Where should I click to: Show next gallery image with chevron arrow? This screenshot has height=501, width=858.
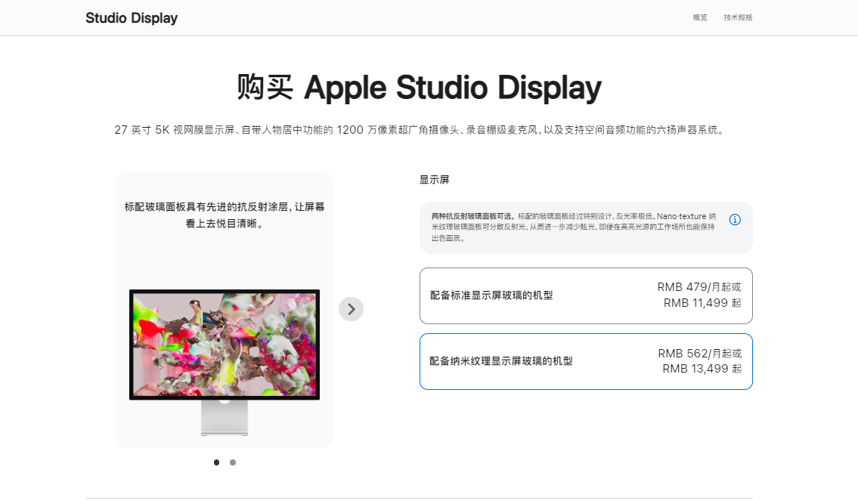[352, 309]
